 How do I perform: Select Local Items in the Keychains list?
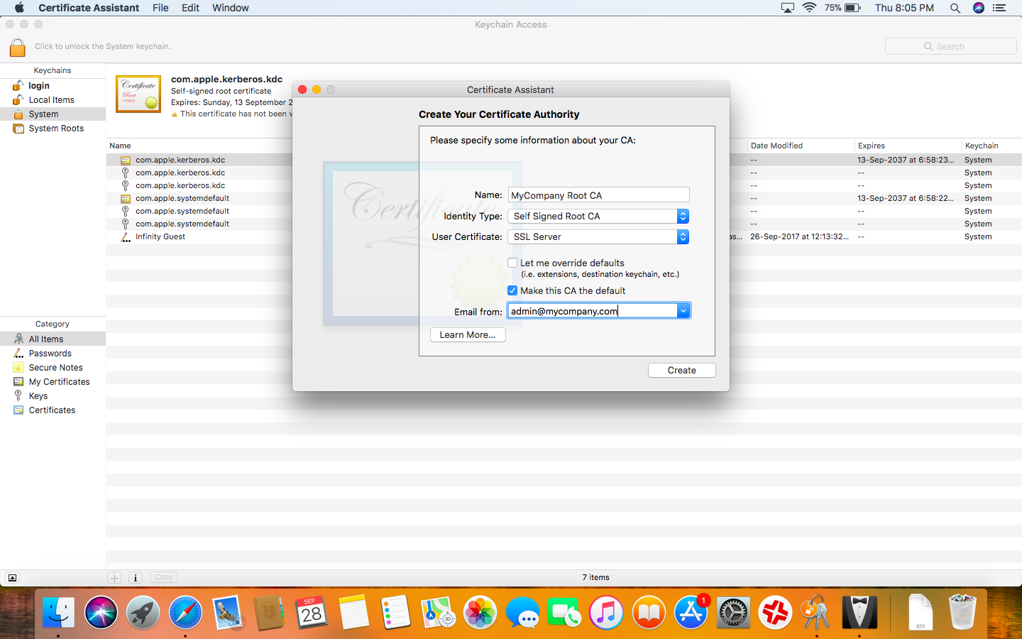tap(53, 100)
